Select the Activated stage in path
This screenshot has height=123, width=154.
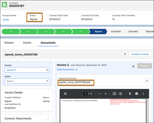[x=115, y=31]
